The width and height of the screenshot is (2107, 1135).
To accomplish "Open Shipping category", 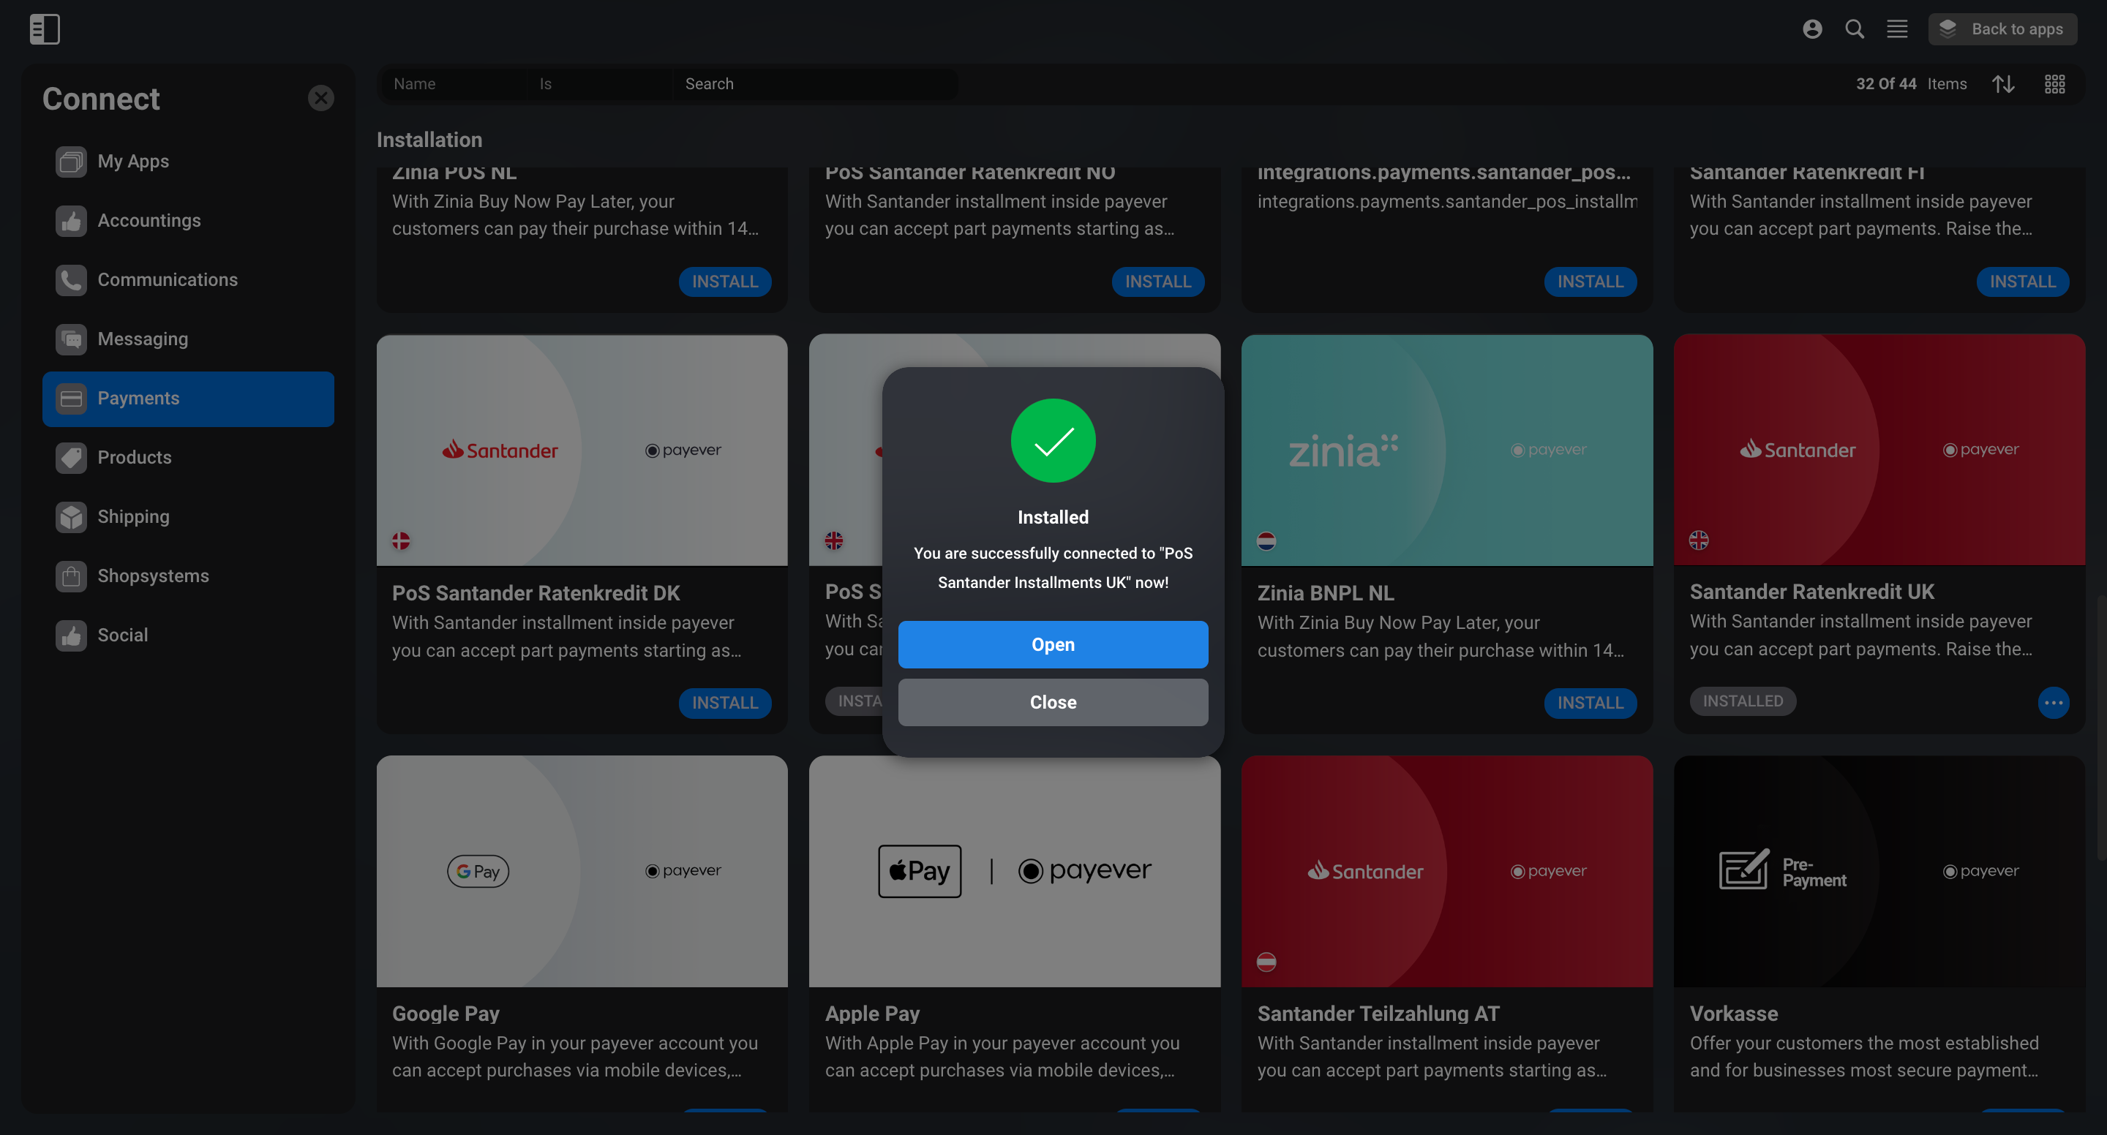I will pyautogui.click(x=188, y=517).
